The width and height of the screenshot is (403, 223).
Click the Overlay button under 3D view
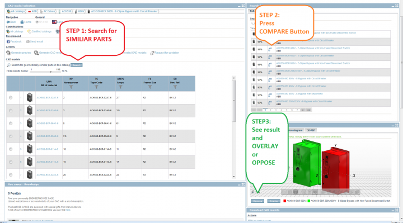[x=274, y=201]
